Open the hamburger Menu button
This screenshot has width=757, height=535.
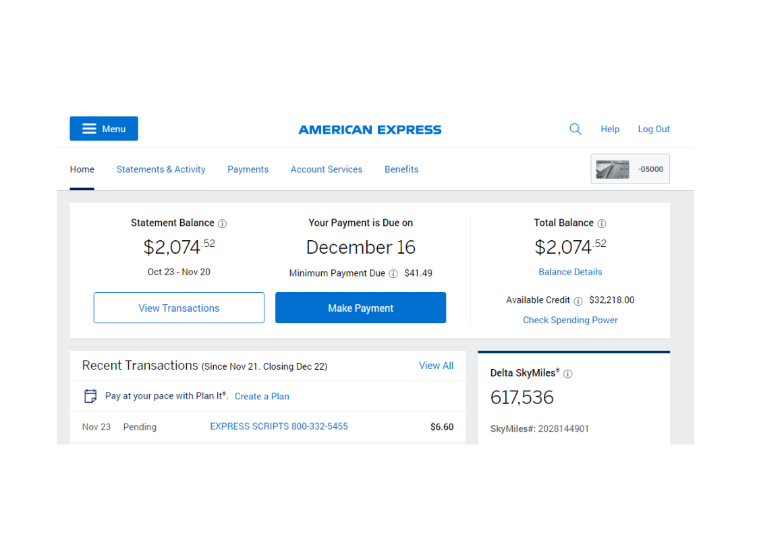click(x=104, y=128)
